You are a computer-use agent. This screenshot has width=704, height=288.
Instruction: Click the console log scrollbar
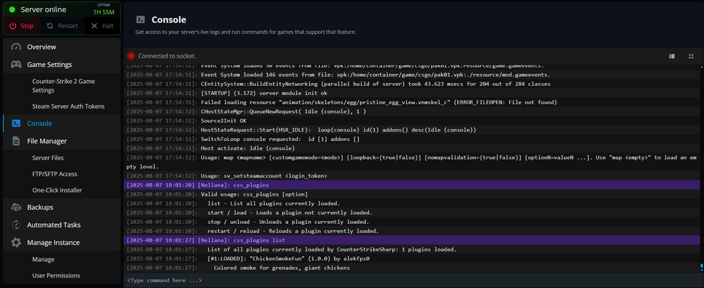point(700,169)
